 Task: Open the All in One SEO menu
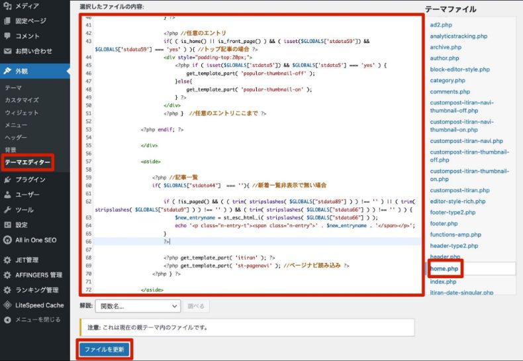(x=35, y=240)
